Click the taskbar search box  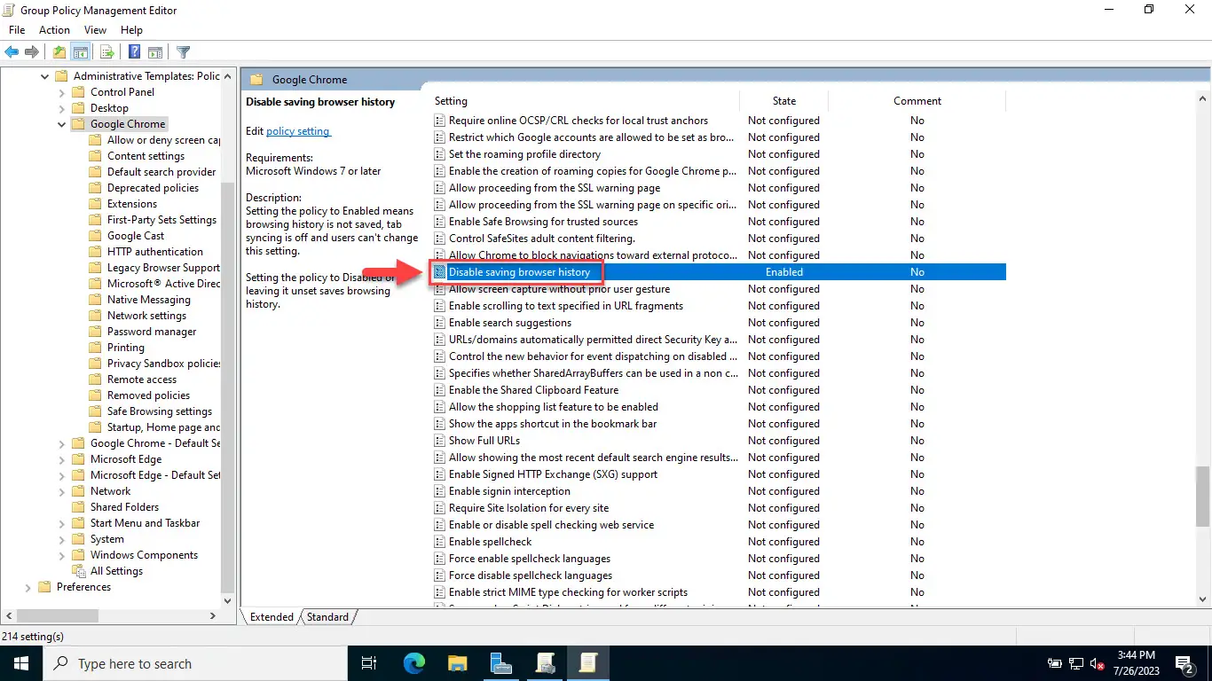click(x=194, y=663)
